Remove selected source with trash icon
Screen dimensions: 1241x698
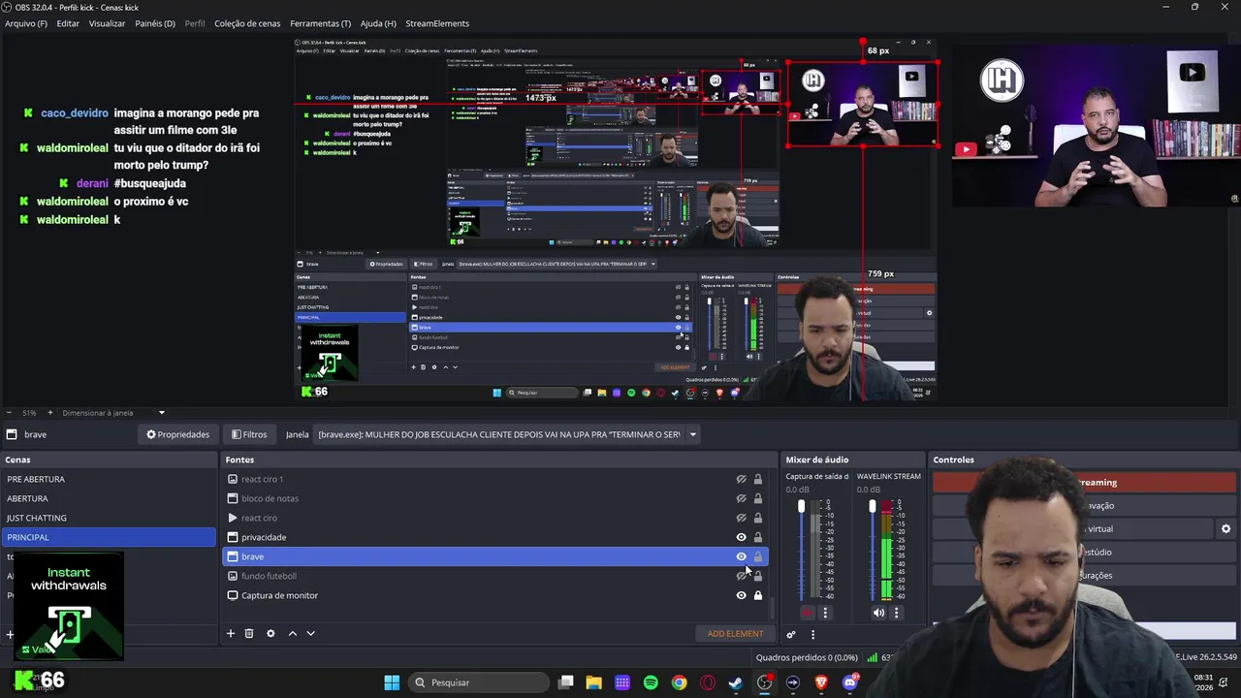point(249,633)
